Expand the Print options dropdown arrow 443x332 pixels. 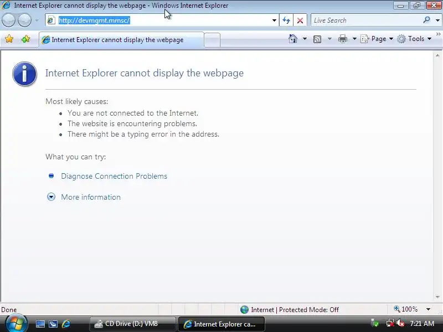click(354, 39)
